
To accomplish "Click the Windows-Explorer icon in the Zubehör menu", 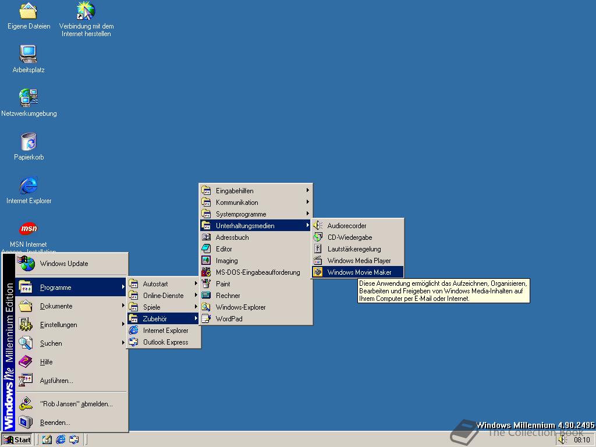I will (x=206, y=307).
